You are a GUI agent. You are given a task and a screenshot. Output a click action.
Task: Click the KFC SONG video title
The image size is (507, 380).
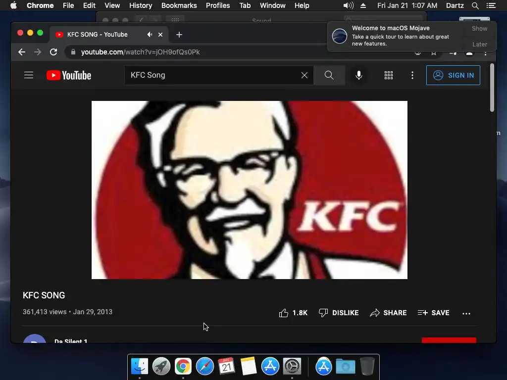point(44,295)
